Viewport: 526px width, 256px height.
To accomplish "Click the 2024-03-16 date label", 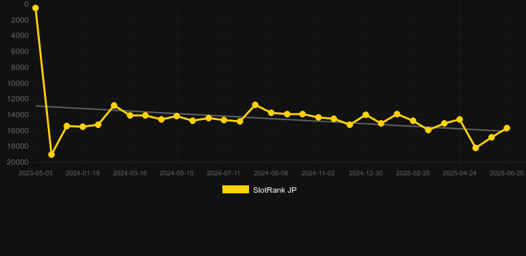I will click(130, 173).
